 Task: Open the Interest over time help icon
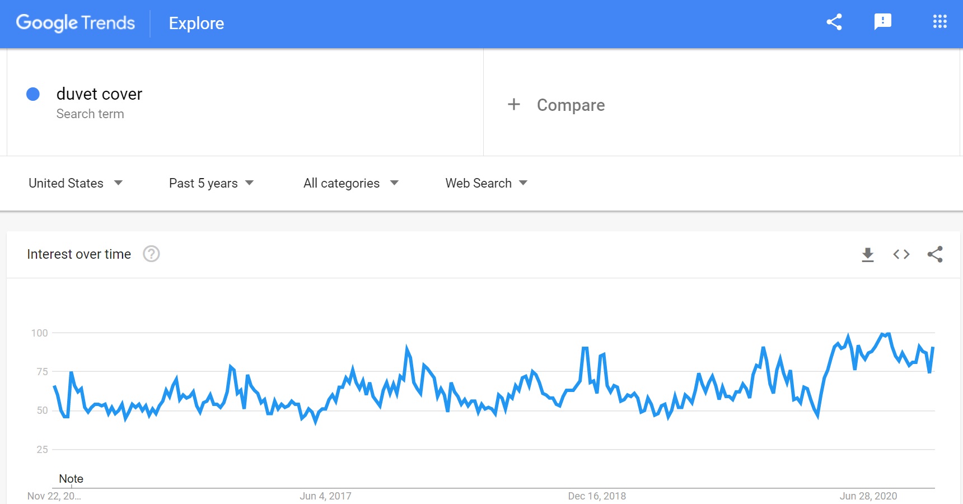151,254
